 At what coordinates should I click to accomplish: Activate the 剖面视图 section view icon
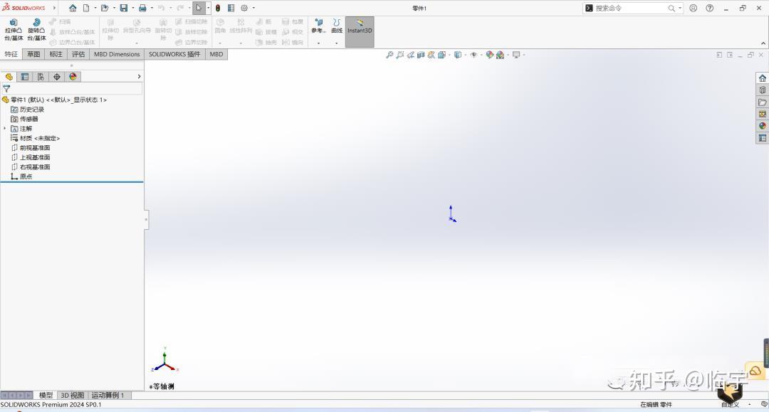(x=422, y=54)
